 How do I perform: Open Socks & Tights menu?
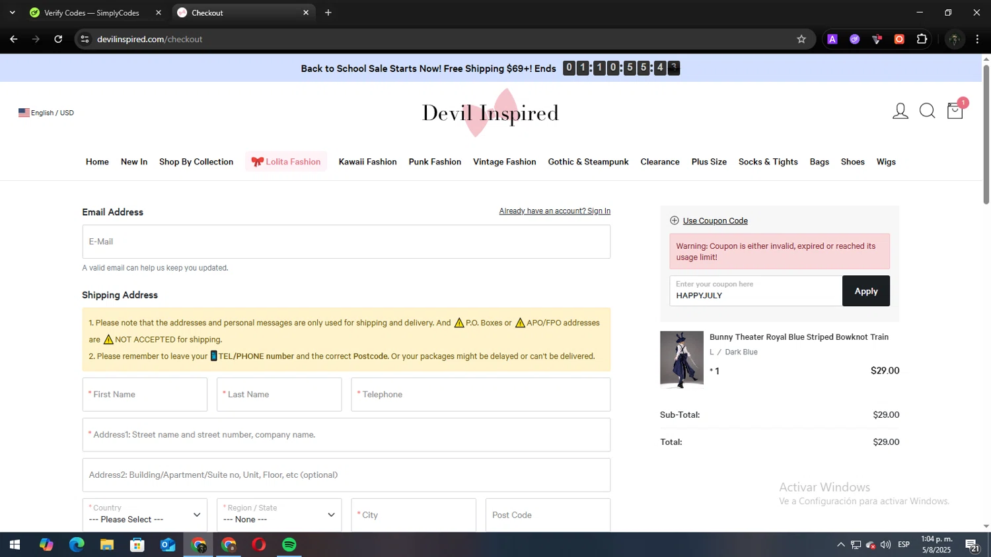pos(768,162)
